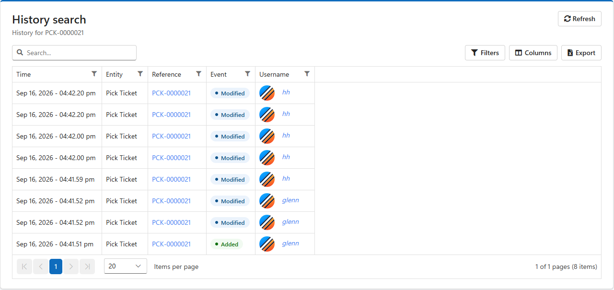614x290 pixels.
Task: Click the History search heading
Action: click(x=49, y=20)
